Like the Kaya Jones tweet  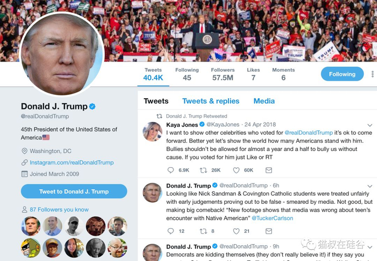pos(236,170)
